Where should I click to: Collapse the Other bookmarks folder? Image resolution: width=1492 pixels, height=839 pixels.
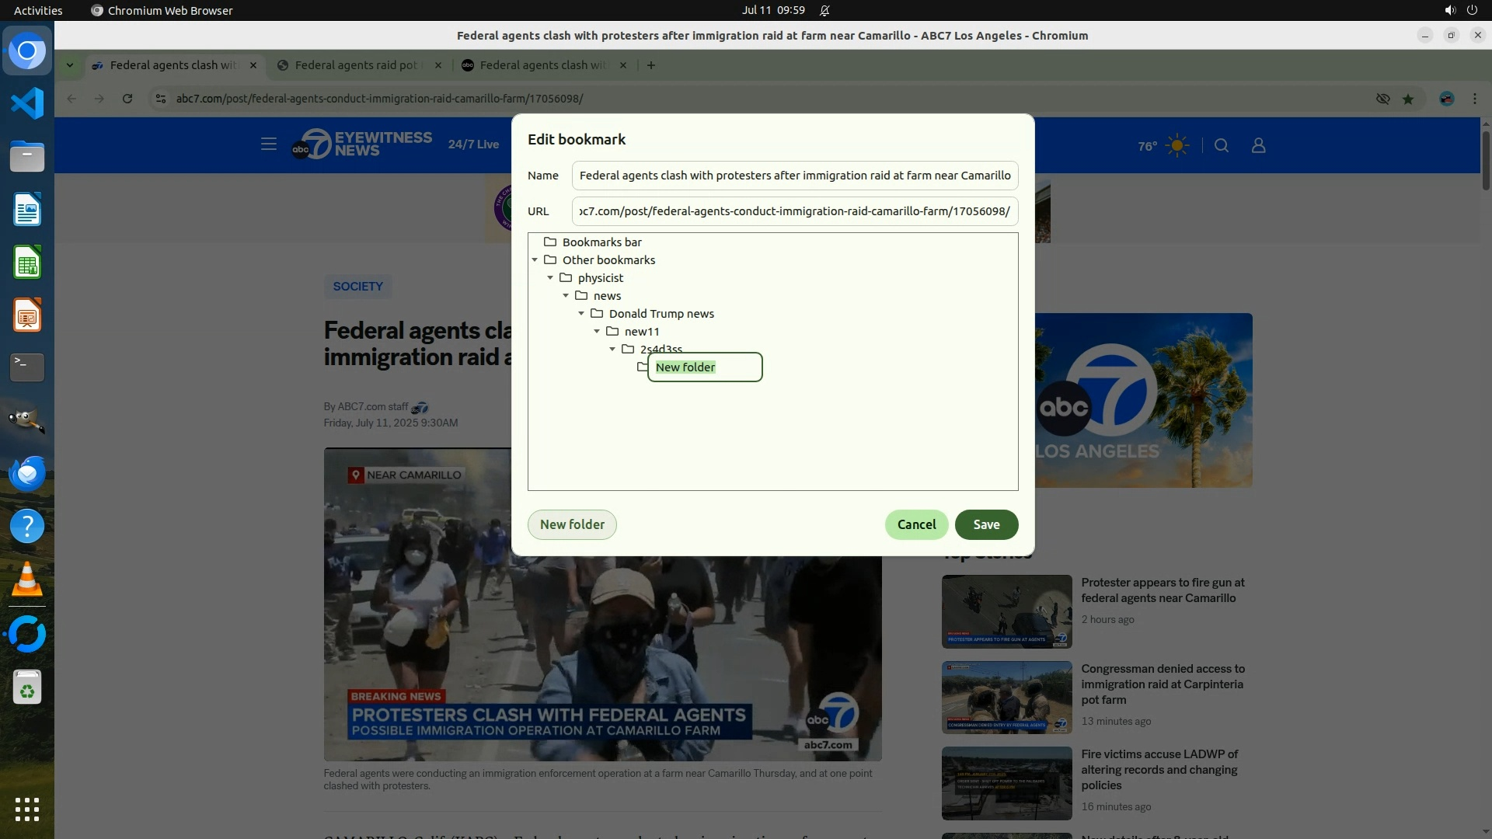click(535, 260)
